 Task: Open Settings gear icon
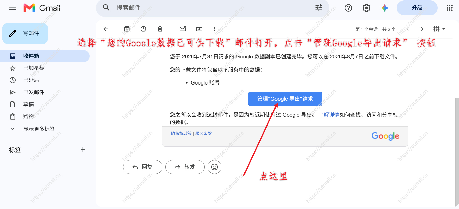(366, 8)
